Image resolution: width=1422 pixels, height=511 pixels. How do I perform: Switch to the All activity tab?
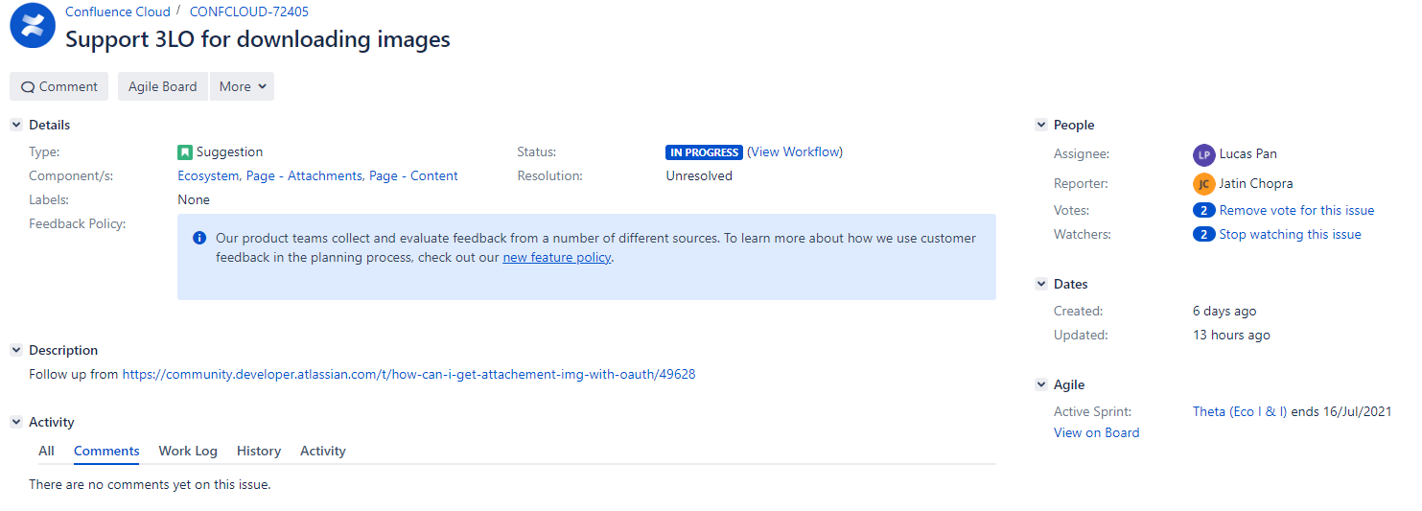(x=46, y=451)
